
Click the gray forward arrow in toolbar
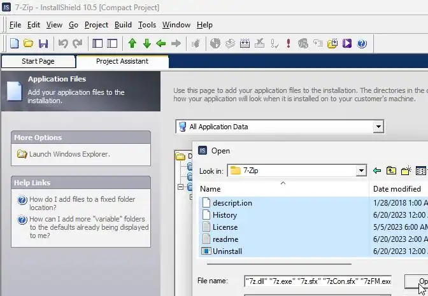coord(176,43)
